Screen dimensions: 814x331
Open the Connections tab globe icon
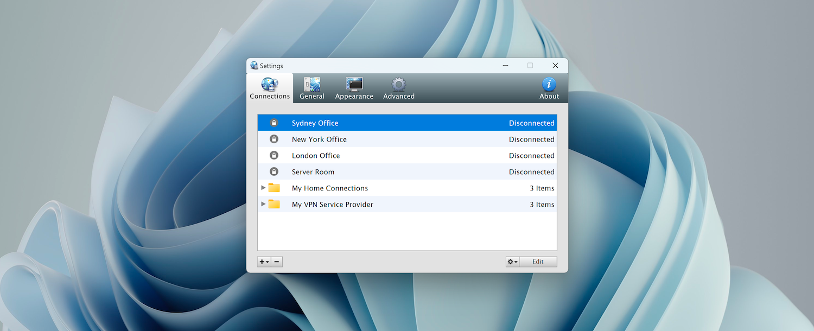pyautogui.click(x=270, y=85)
